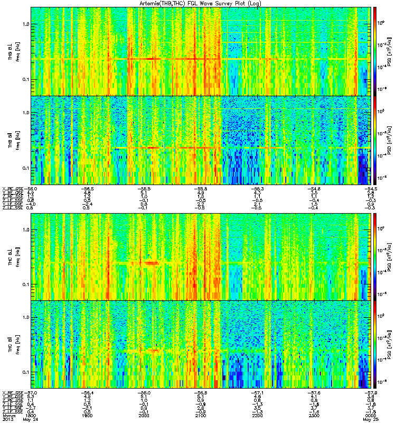The image size is (396, 423).
Task: Click the THB B-parallel color bar
Action: point(375,140)
